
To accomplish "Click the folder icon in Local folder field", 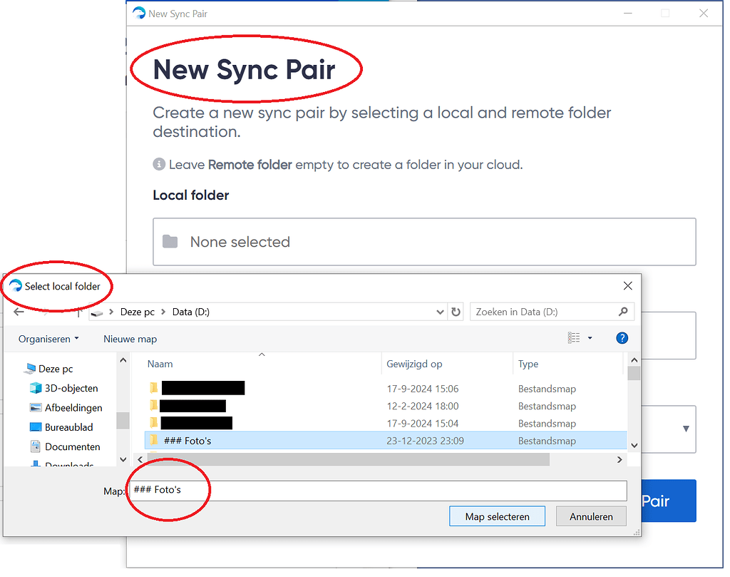I will 170,242.
